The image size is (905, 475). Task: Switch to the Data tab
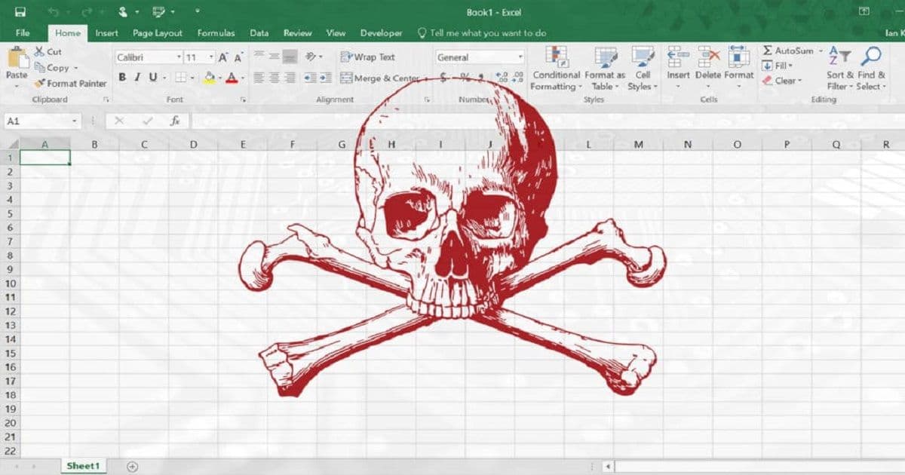click(x=259, y=33)
